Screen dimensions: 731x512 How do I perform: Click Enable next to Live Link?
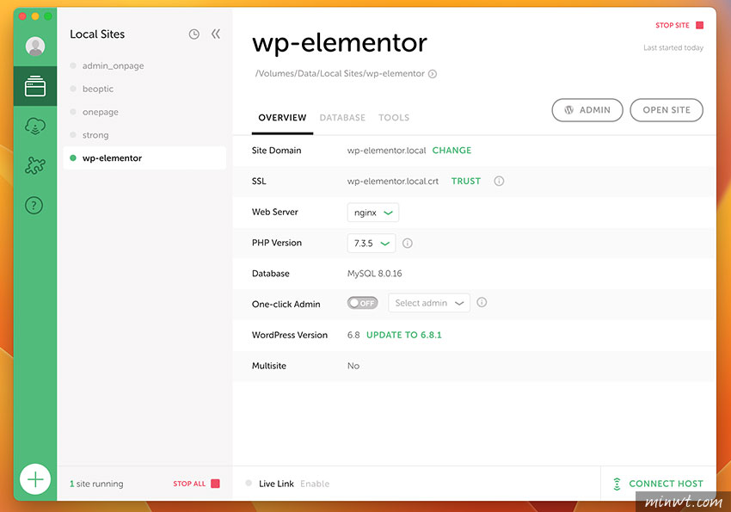point(315,484)
